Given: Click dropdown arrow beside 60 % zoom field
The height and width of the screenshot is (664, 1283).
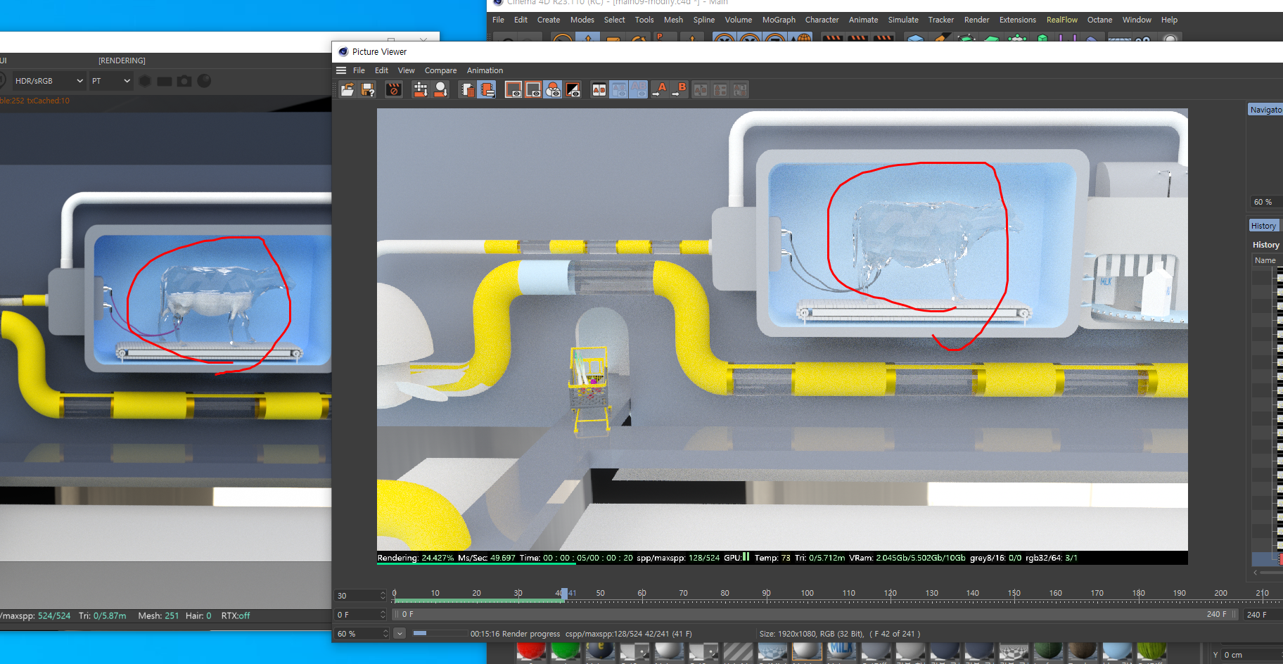Looking at the screenshot, I should tap(400, 634).
